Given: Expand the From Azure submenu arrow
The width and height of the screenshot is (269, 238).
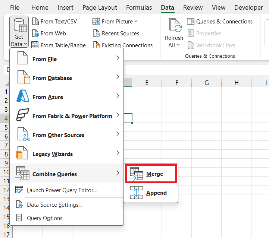Looking at the screenshot, I should click(x=118, y=96).
